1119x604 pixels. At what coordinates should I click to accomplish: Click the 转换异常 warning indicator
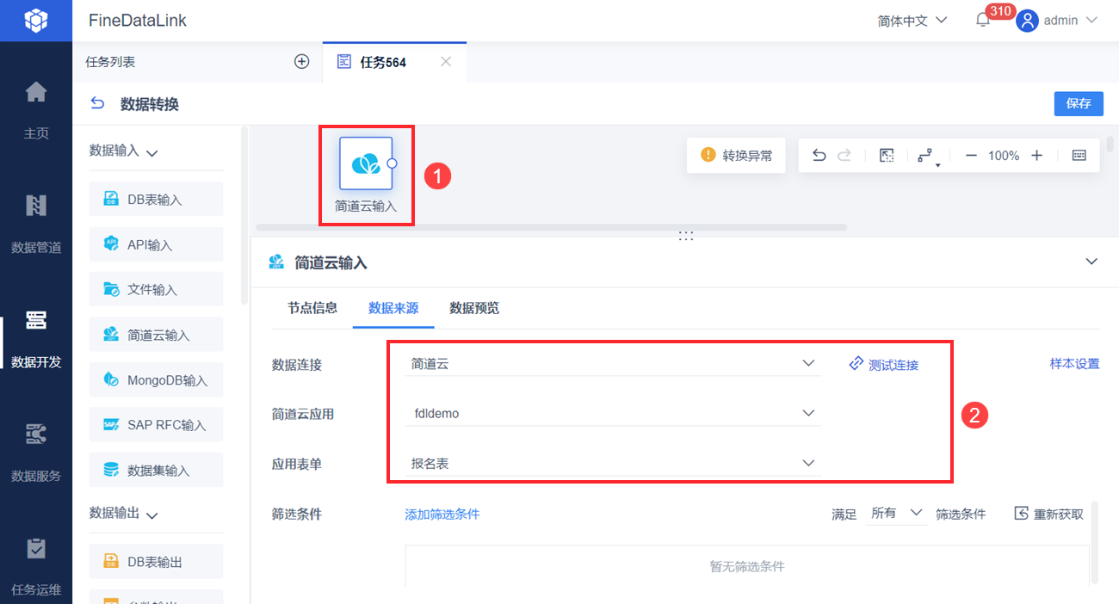pyautogui.click(x=737, y=156)
